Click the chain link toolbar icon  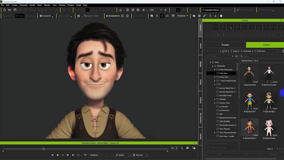coord(204,16)
